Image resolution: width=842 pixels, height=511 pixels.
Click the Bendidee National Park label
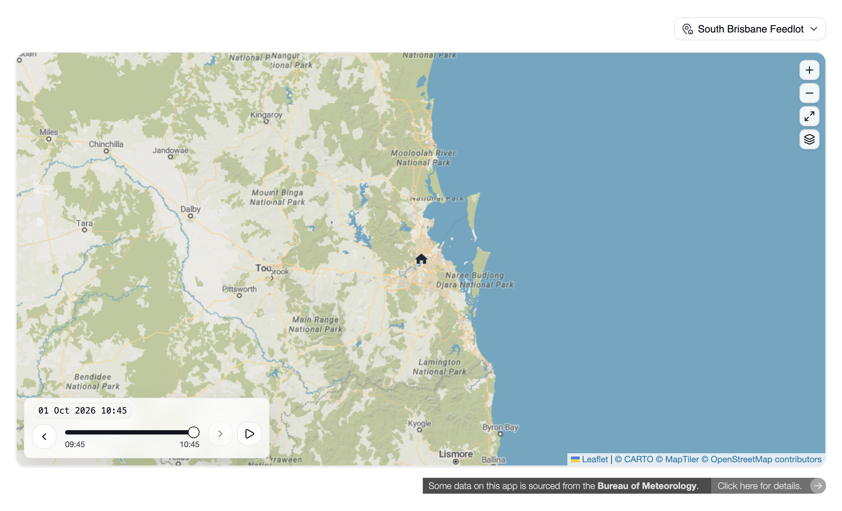coord(93,381)
